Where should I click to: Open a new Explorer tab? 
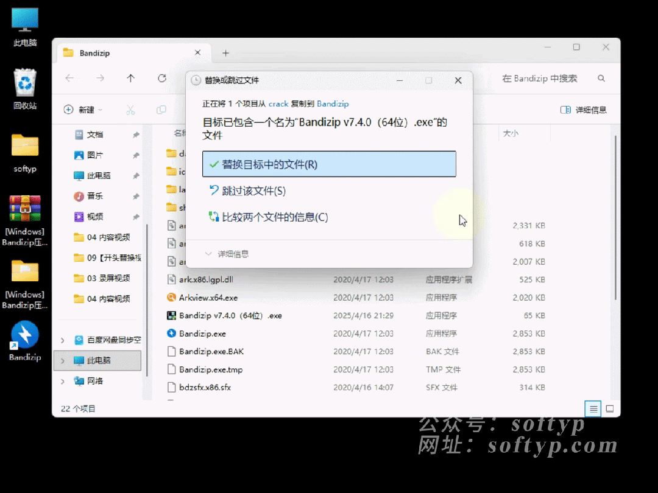click(x=226, y=53)
